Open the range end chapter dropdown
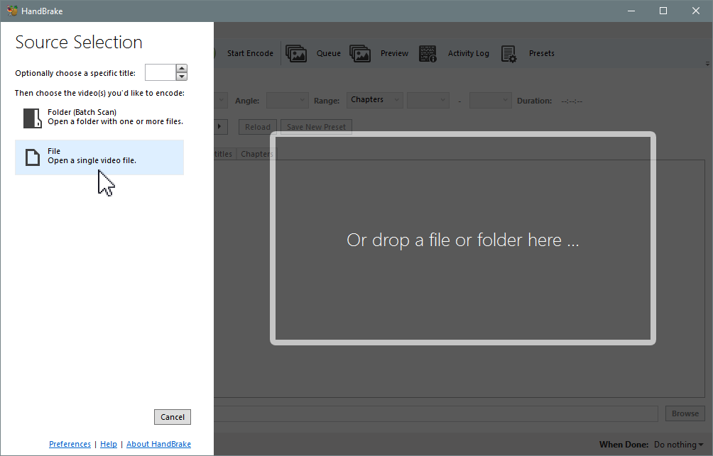Screen dimensions: 713x456 pyautogui.click(x=491, y=101)
